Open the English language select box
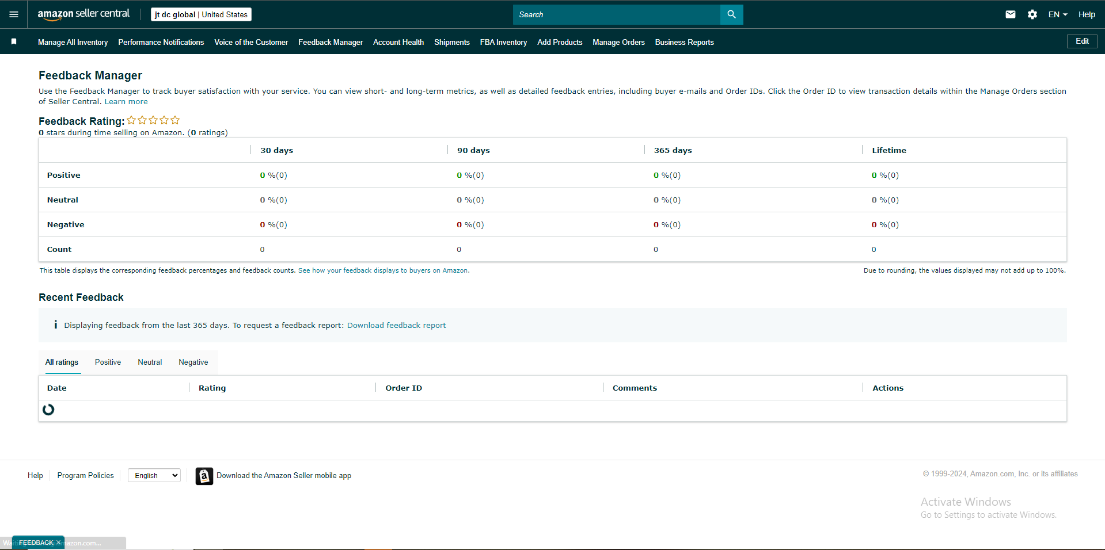This screenshot has width=1105, height=550. click(154, 475)
